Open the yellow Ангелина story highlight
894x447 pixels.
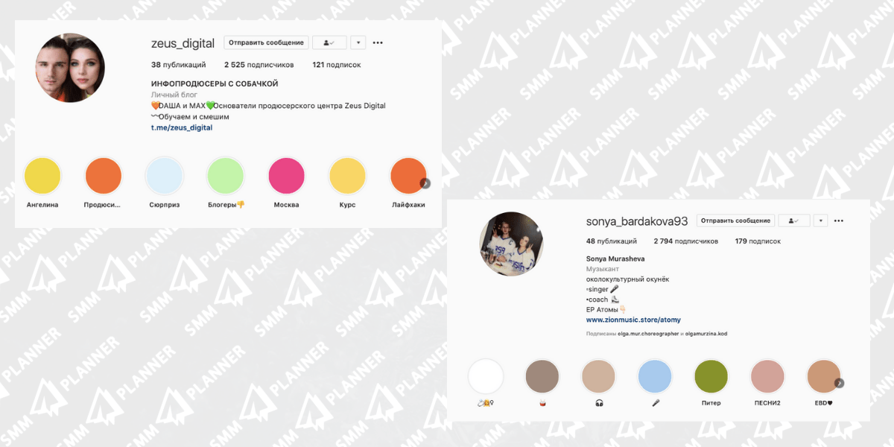[x=42, y=176]
